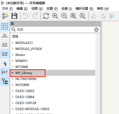Collapse the MY_Library tree node
Screen dimensions: 119x114
13,73
